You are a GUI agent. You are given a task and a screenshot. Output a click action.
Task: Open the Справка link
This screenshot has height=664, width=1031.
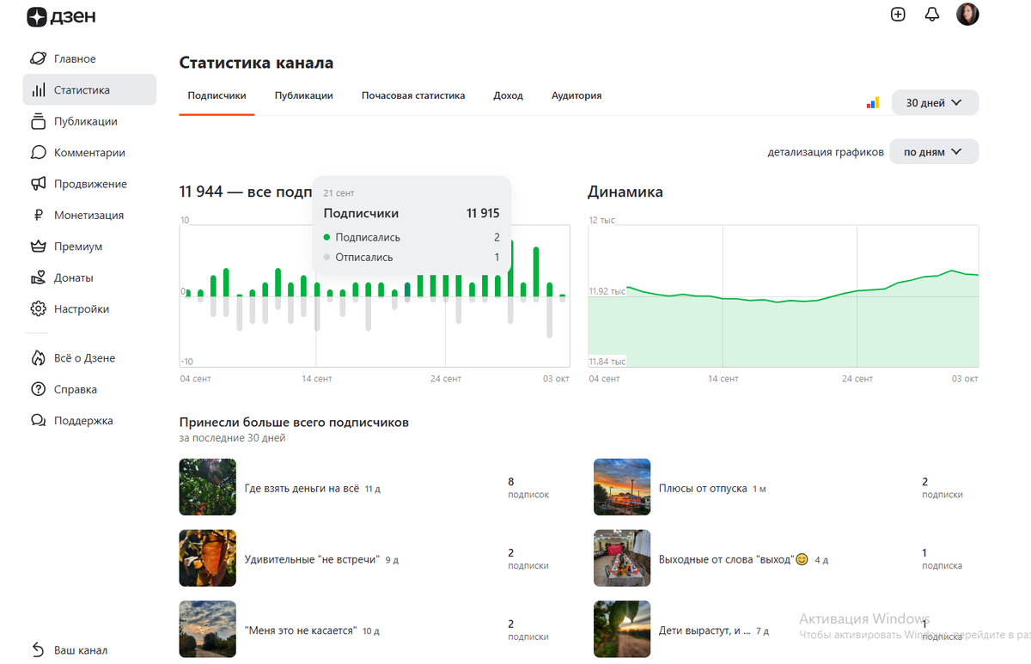(x=89, y=389)
